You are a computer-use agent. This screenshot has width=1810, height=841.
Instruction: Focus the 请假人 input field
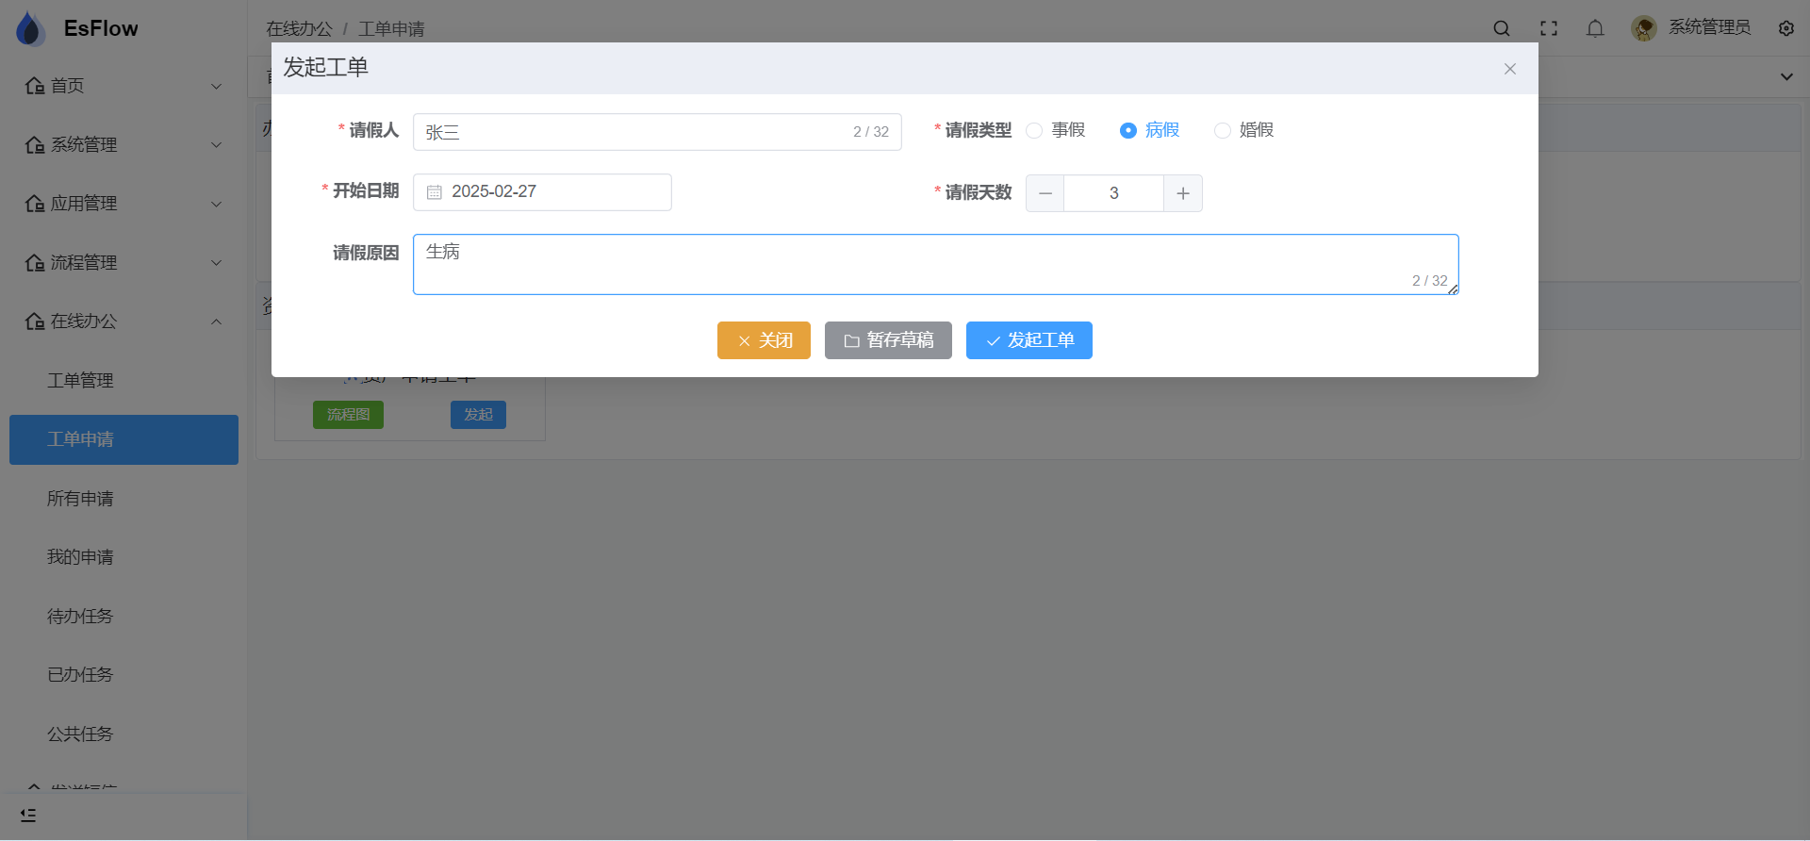(657, 132)
